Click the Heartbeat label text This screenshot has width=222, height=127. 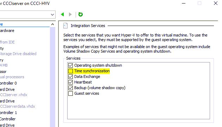tap(83, 82)
